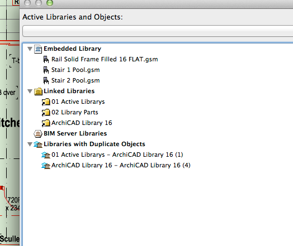This screenshot has height=246, width=293.
Task: Select 01 Active Librarys – ArchiCAD Library 16 (1)
Action: click(117, 155)
